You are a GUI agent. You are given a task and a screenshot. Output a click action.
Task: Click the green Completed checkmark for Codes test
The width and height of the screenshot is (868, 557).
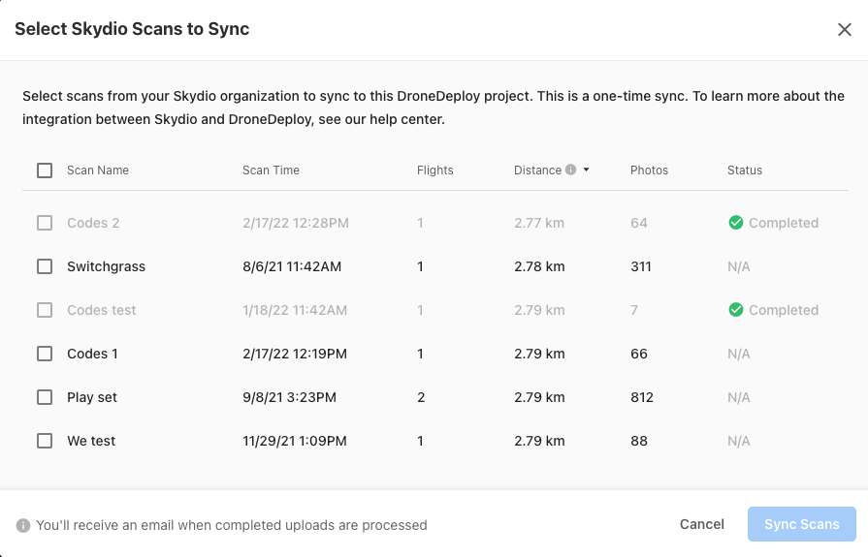736,310
